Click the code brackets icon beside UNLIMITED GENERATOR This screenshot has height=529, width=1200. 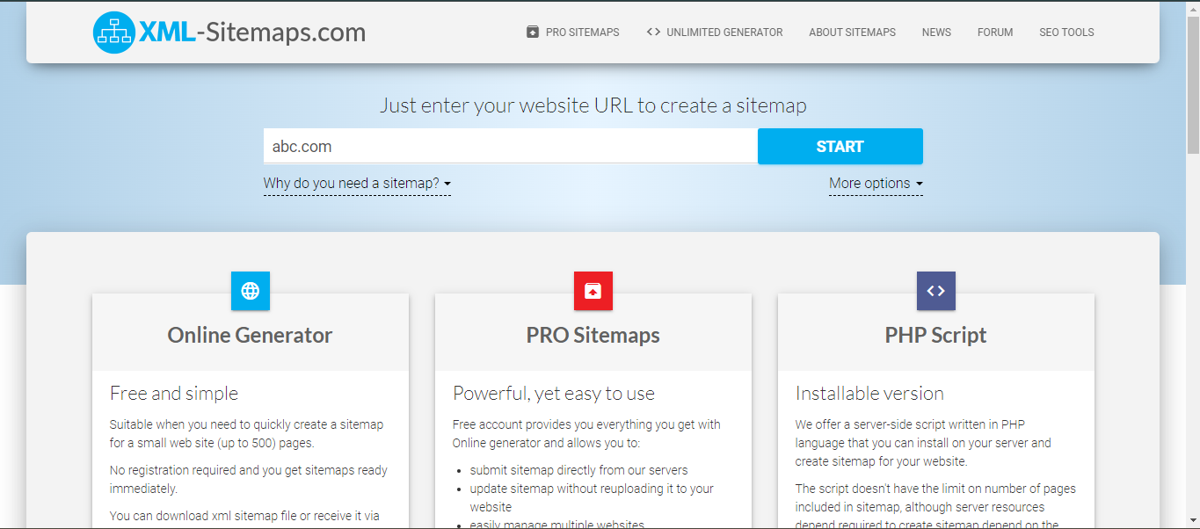click(652, 32)
